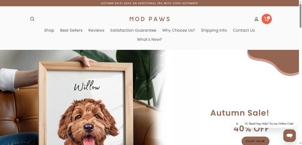Go to Contact Us page
Image resolution: width=302 pixels, height=145 pixels.
click(x=244, y=30)
